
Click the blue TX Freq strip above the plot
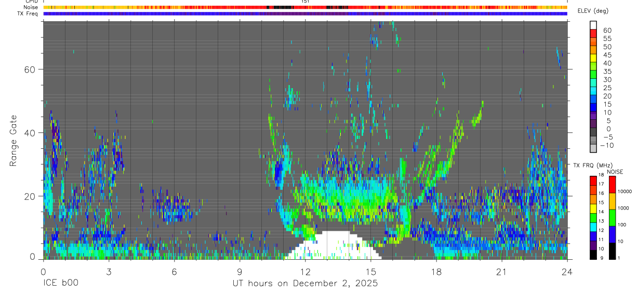[305, 13]
